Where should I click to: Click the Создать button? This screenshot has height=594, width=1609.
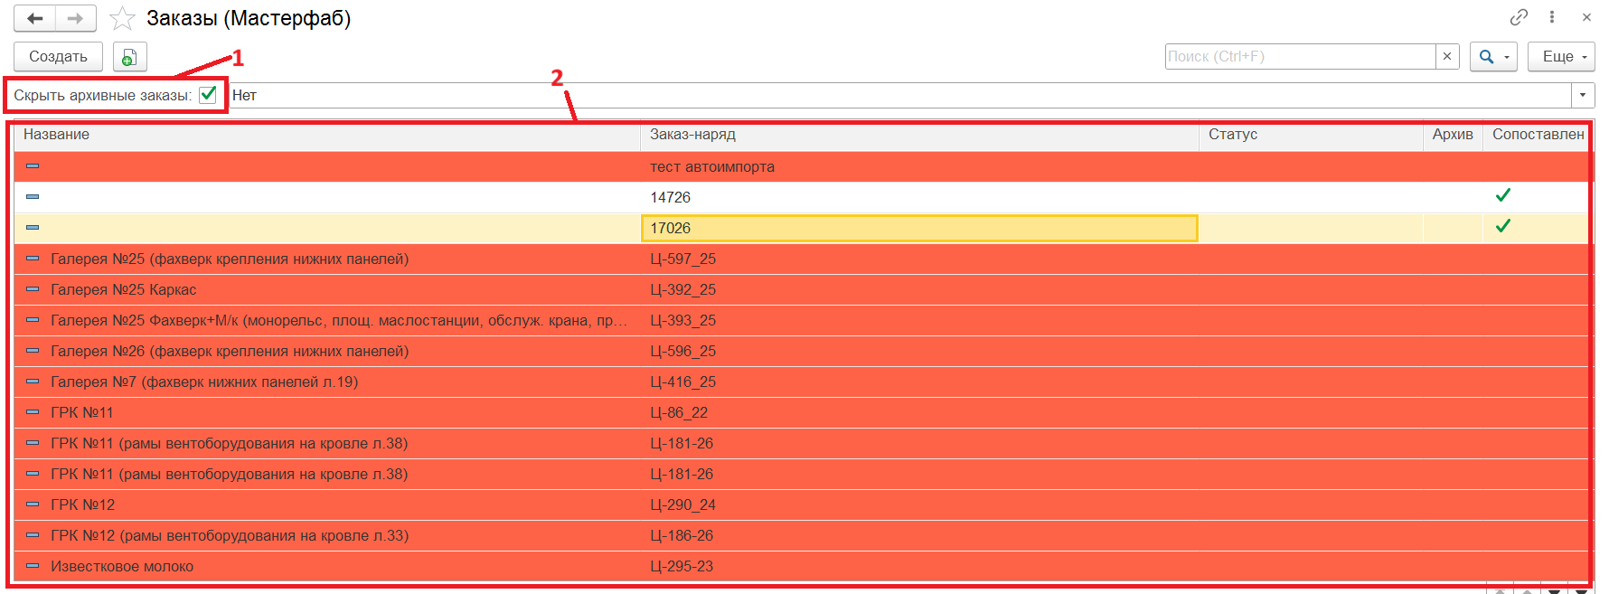[58, 57]
